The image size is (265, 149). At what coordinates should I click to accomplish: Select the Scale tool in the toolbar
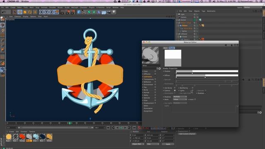click(x=25, y=12)
